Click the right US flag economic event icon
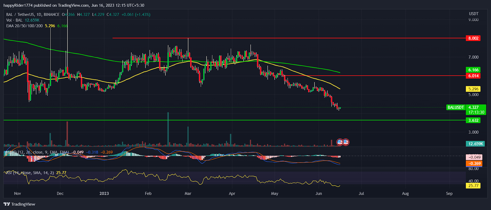 [346, 142]
